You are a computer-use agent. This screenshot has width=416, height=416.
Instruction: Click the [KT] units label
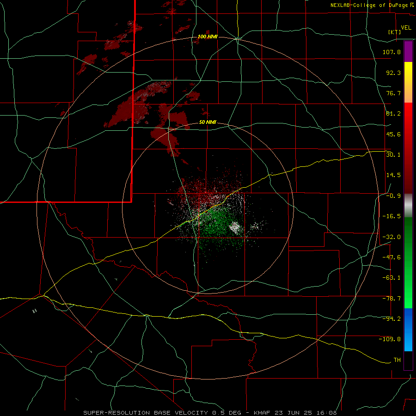[394, 32]
